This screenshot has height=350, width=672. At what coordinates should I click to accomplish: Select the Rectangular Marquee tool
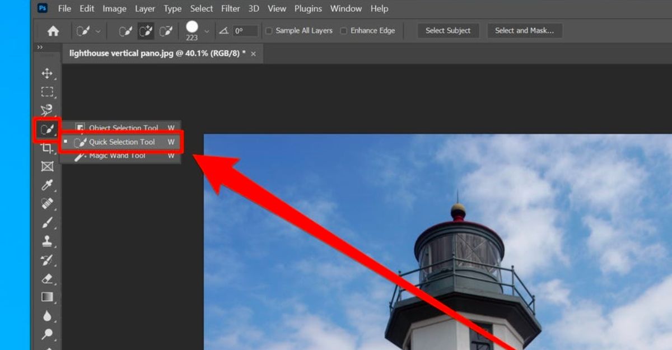point(47,92)
